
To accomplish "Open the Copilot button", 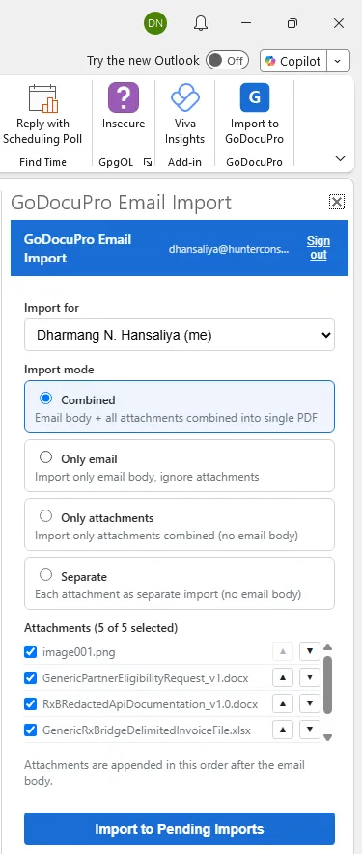I will 293,61.
